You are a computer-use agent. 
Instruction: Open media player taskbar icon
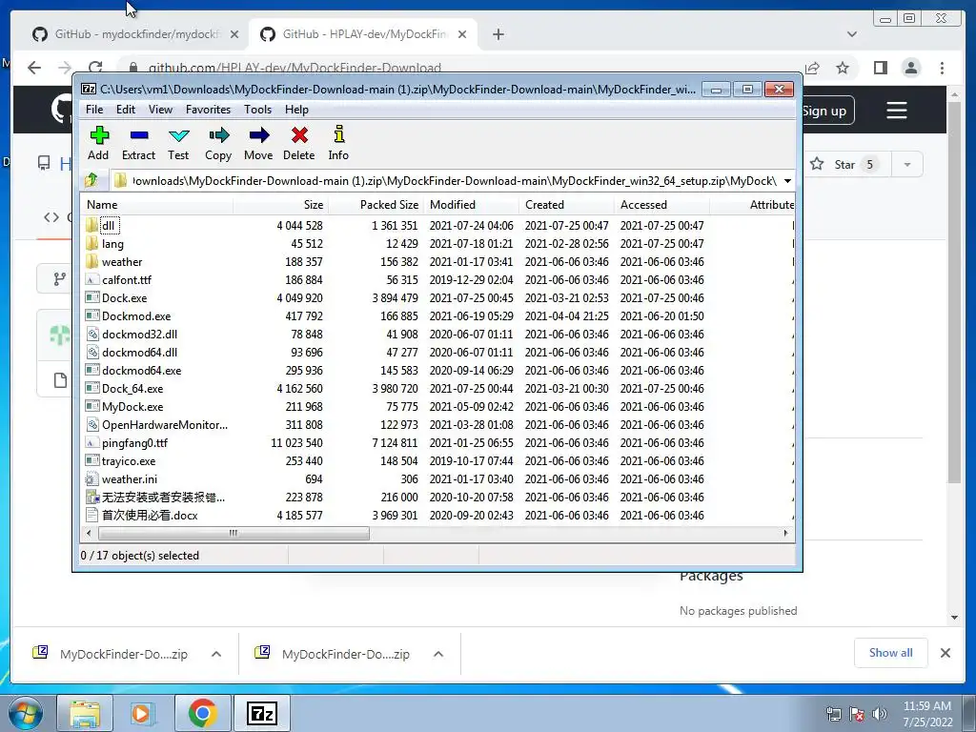[x=141, y=713]
